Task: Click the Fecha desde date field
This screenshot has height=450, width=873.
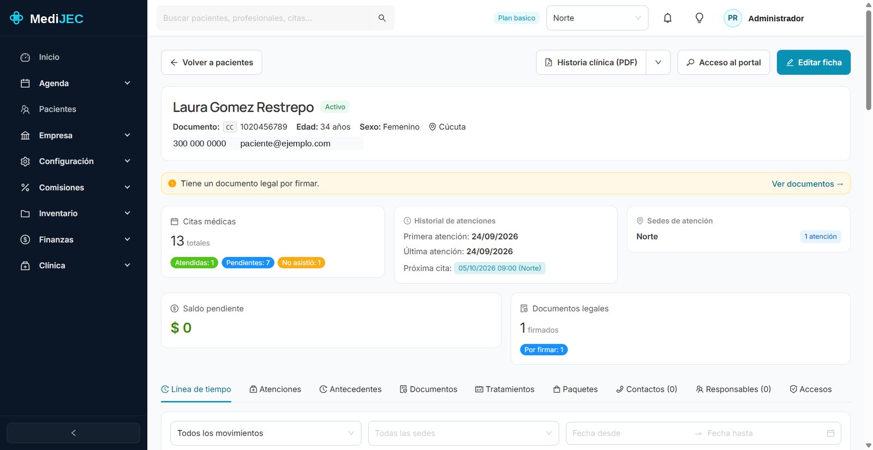Action: 629,433
